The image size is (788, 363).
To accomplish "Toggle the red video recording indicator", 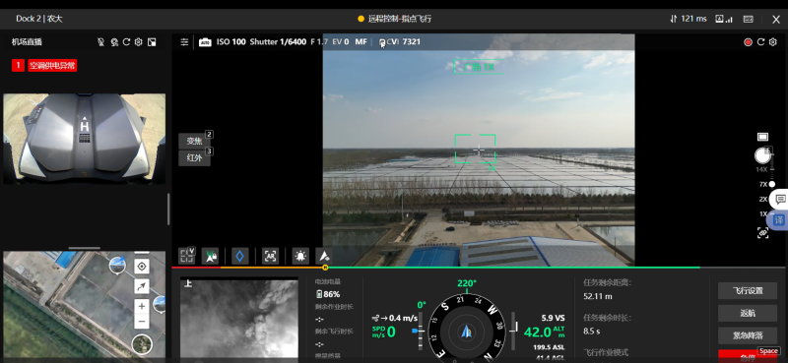I will click(748, 42).
